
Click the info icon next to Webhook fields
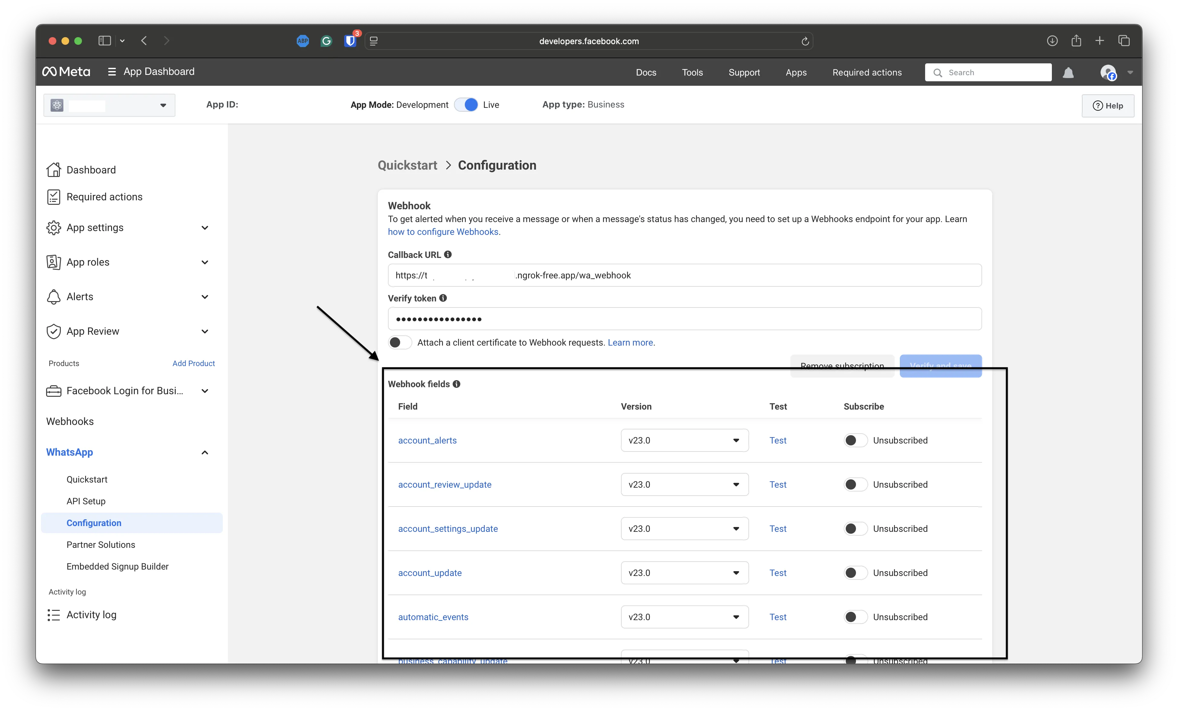(x=456, y=384)
